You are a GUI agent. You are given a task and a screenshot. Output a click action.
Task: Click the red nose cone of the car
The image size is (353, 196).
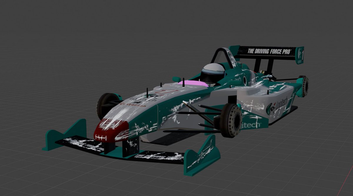point(111,130)
